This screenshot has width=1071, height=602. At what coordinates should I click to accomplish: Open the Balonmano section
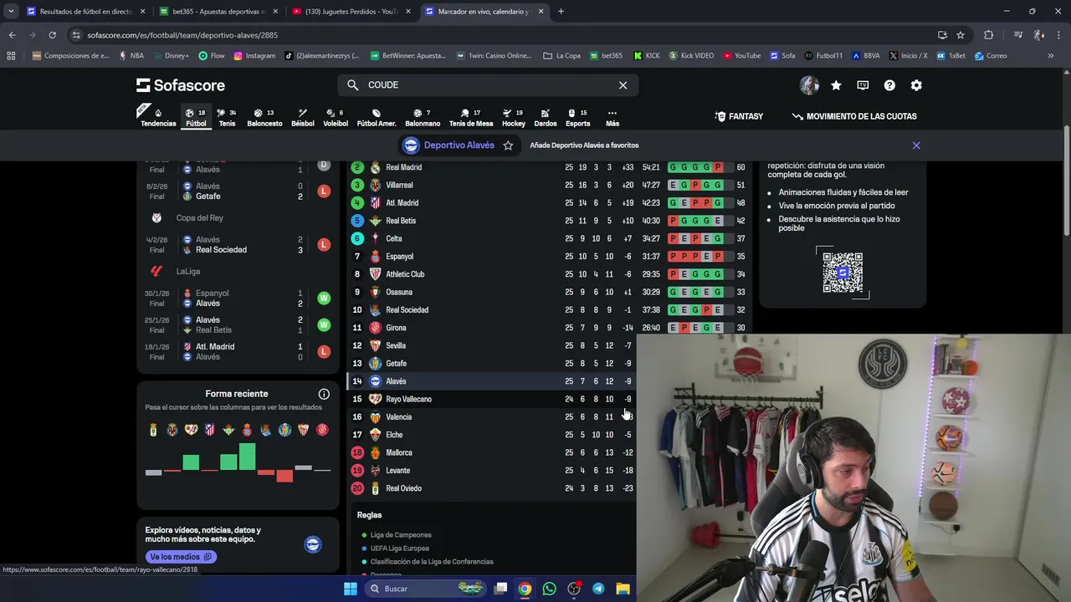pos(423,117)
